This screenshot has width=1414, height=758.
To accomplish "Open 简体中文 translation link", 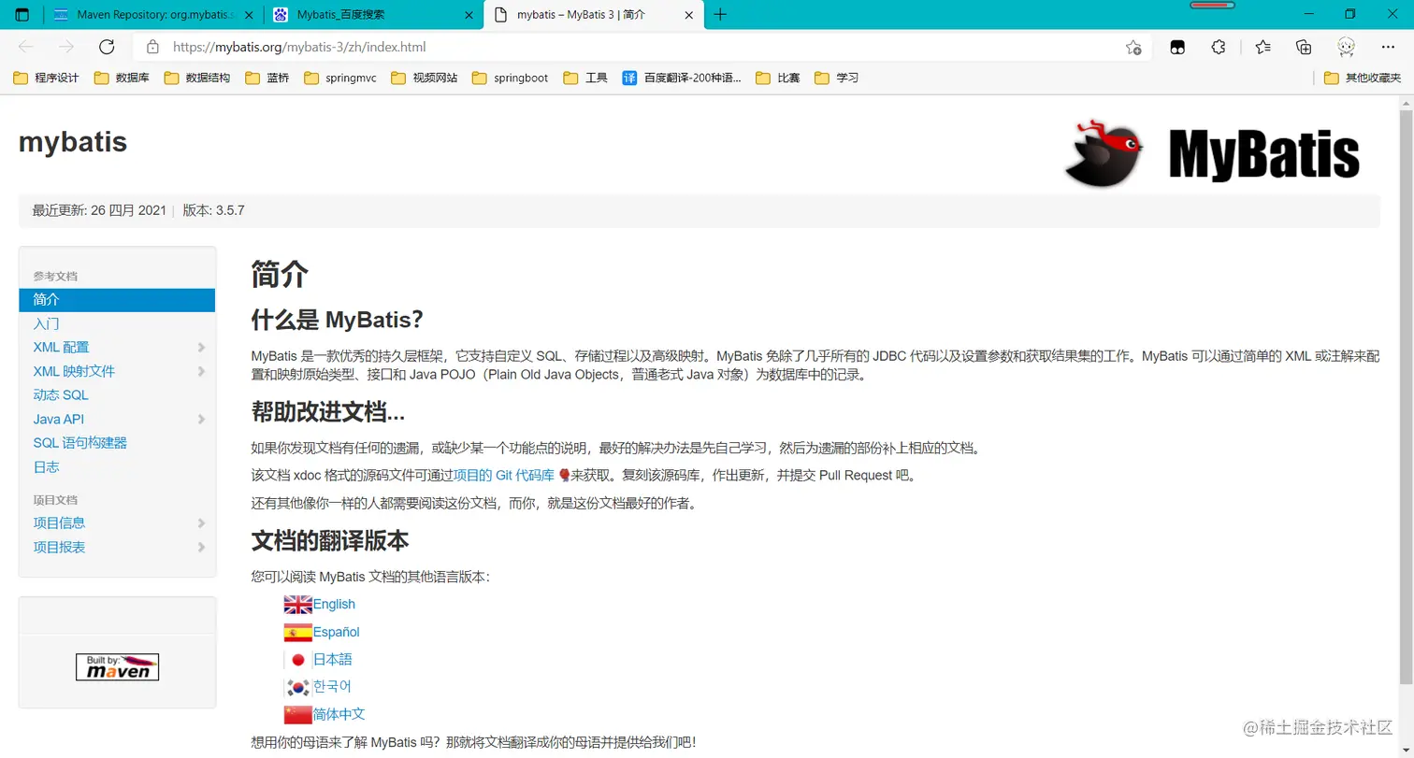I will pyautogui.click(x=339, y=714).
